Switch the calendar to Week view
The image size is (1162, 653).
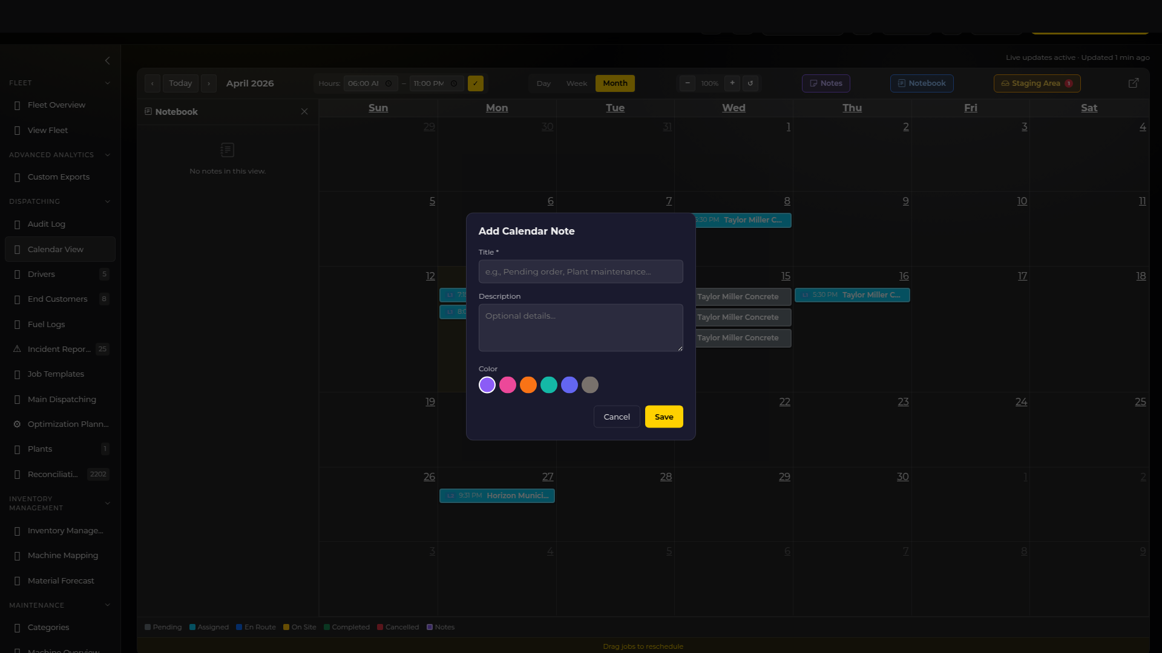(x=576, y=83)
